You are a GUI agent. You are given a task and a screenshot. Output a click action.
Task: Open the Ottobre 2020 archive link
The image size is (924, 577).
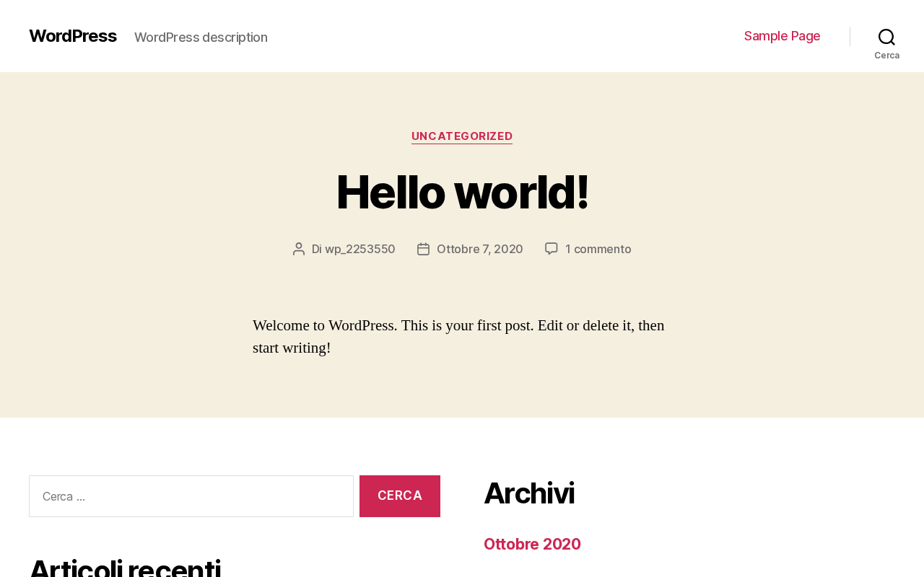[532, 545]
